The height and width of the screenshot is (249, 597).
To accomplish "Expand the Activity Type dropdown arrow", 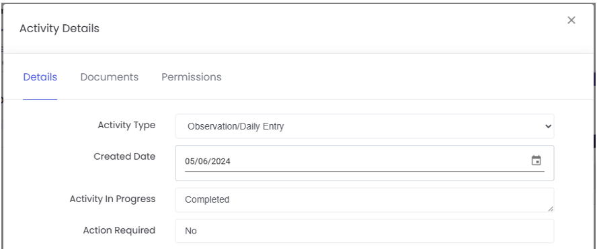I will [x=549, y=126].
